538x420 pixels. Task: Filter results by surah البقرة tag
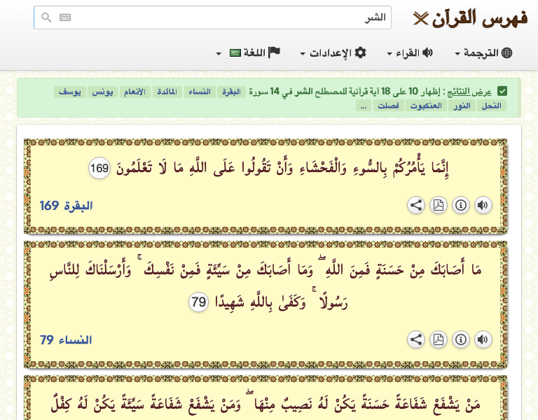[230, 92]
